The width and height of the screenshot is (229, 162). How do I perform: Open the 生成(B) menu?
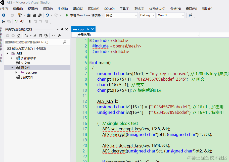click(63, 9)
